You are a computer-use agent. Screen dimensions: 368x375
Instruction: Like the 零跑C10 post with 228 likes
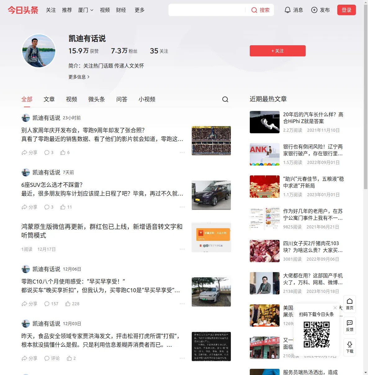(72, 304)
